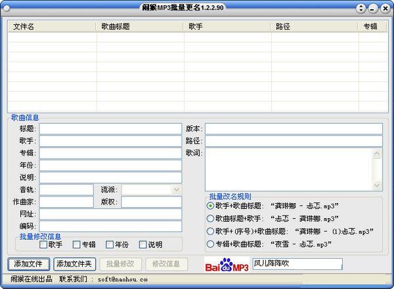Focus the 版本 input field
This screenshot has height=289, width=394.
tap(294, 129)
